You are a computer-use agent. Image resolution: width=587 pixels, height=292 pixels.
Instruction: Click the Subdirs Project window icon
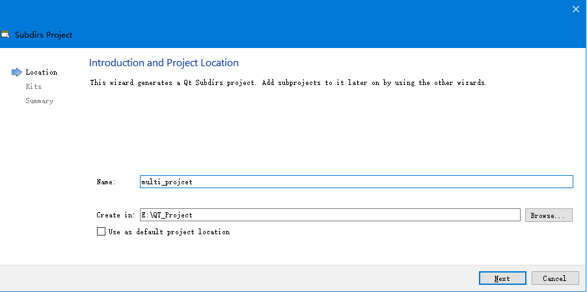(x=5, y=34)
